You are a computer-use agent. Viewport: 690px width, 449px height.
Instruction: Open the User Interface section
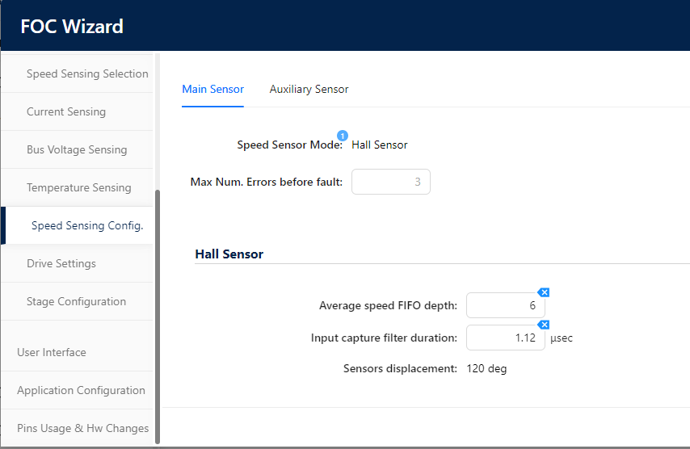point(52,352)
